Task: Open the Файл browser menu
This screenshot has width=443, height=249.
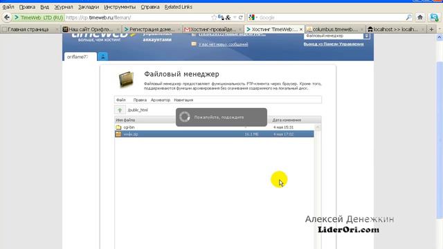Action: [x=8, y=7]
